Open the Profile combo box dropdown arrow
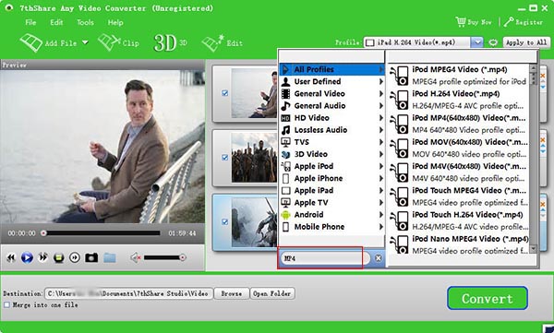The width and height of the screenshot is (554, 333). coord(477,42)
